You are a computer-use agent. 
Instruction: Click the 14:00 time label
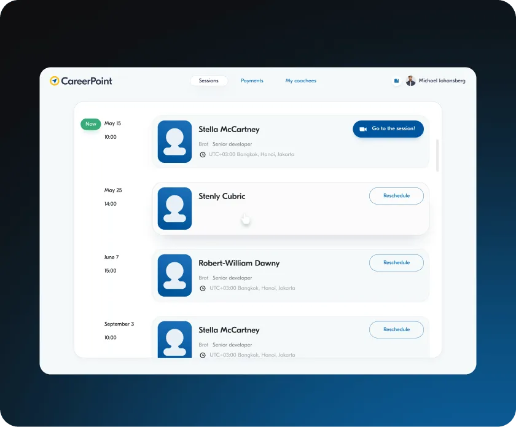tap(110, 204)
